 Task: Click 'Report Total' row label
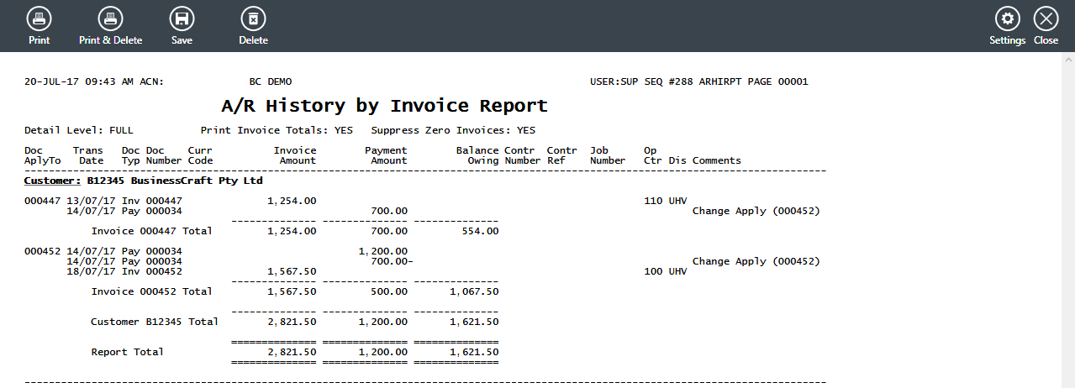tap(128, 352)
